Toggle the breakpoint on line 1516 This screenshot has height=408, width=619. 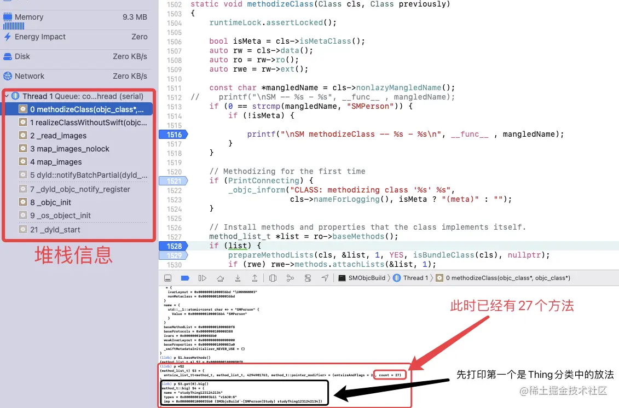(x=173, y=135)
